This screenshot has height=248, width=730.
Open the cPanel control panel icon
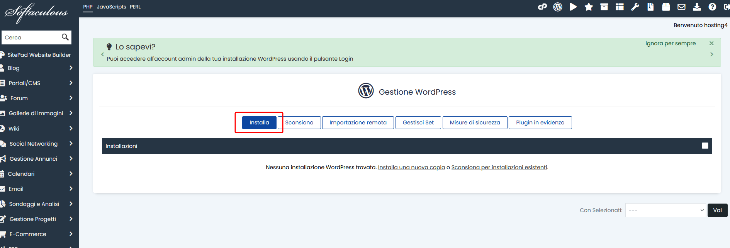542,7
